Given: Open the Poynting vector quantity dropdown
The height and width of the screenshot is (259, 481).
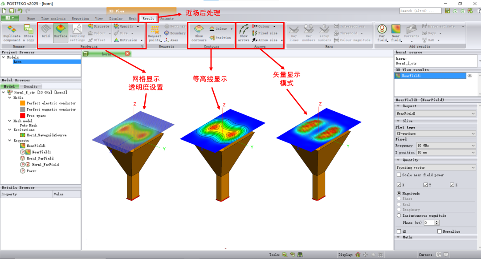Looking at the screenshot, I should click(x=436, y=168).
